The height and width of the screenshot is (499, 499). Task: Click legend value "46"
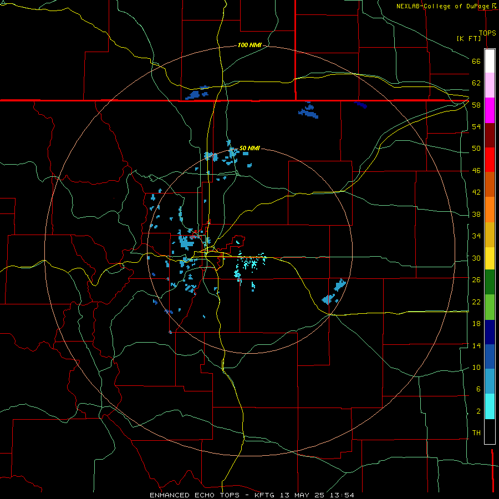tap(476, 171)
